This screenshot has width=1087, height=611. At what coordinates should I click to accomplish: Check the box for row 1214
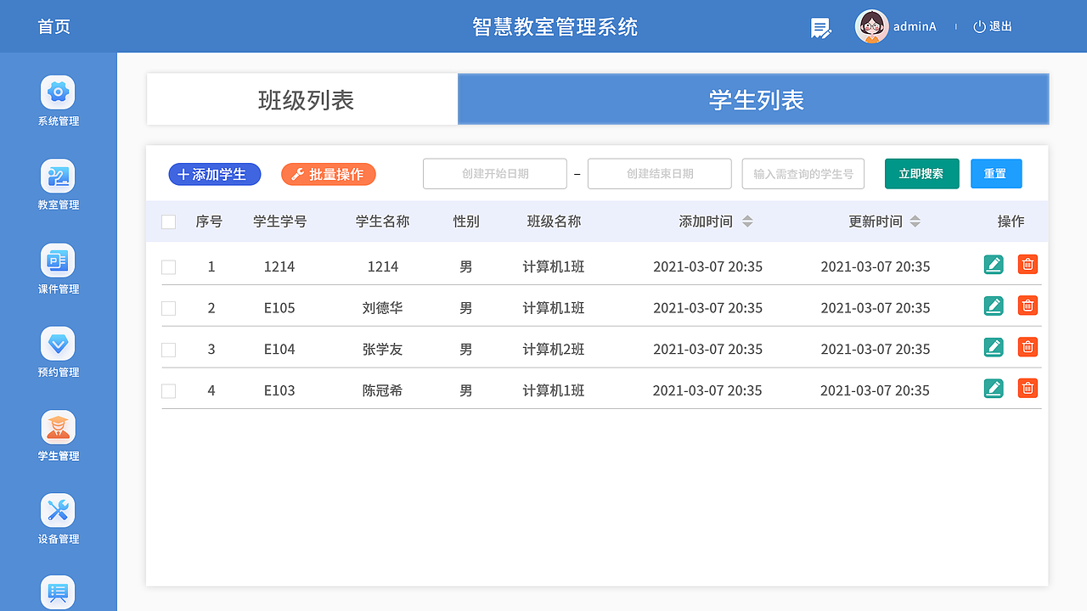168,267
